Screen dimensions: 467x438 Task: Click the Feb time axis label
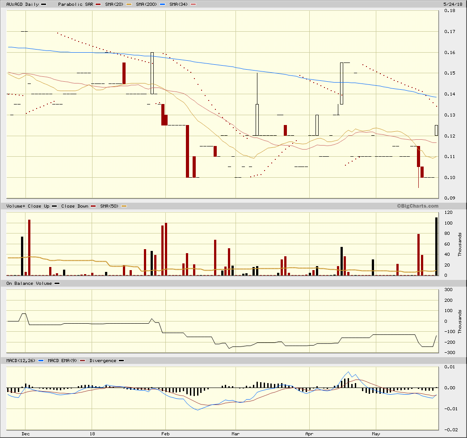[x=165, y=434]
